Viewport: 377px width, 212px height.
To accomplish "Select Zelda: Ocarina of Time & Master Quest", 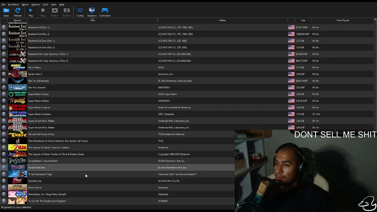I will (x=56, y=154).
